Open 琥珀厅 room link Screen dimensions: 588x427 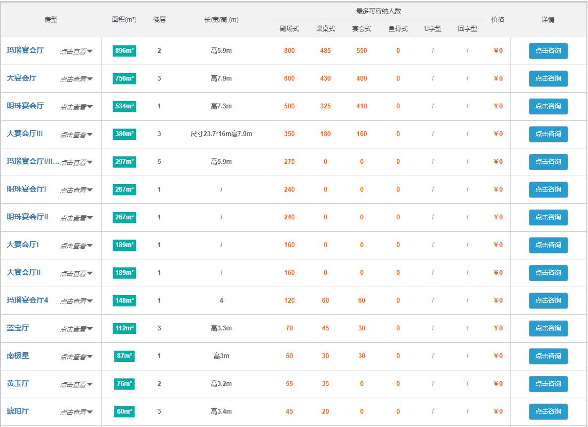[18, 411]
